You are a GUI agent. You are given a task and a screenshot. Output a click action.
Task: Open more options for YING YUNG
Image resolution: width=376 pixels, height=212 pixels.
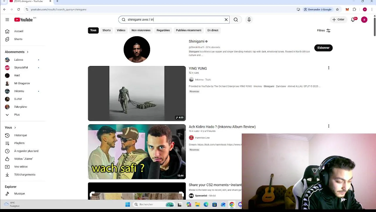point(328,68)
